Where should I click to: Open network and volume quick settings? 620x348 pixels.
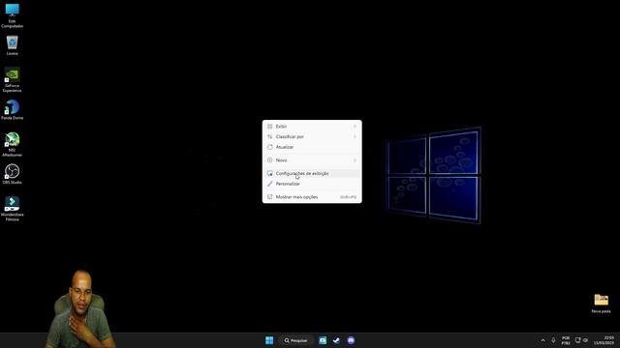click(581, 340)
